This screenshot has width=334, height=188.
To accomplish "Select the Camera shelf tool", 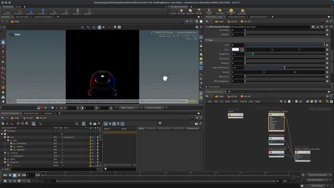I will tap(173, 11).
